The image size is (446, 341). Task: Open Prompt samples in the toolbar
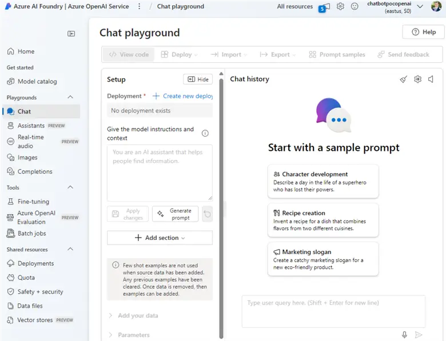pyautogui.click(x=337, y=55)
